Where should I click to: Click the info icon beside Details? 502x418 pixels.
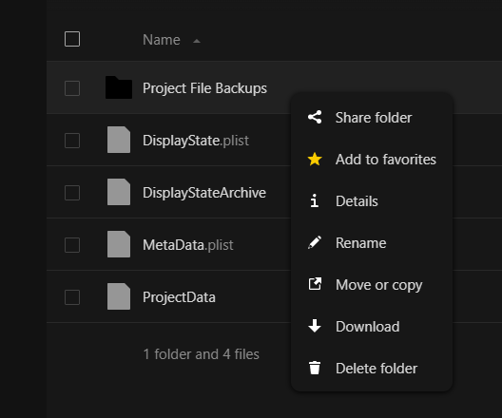(x=315, y=200)
